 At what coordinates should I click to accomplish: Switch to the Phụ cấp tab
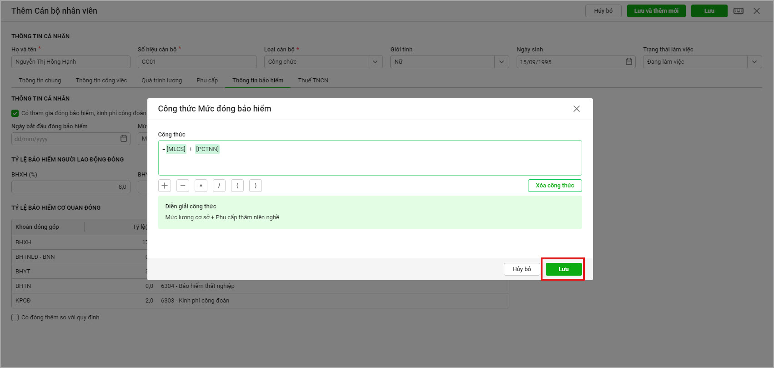[x=207, y=81]
